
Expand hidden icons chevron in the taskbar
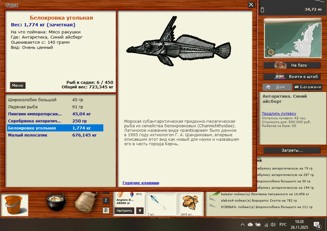point(243,224)
